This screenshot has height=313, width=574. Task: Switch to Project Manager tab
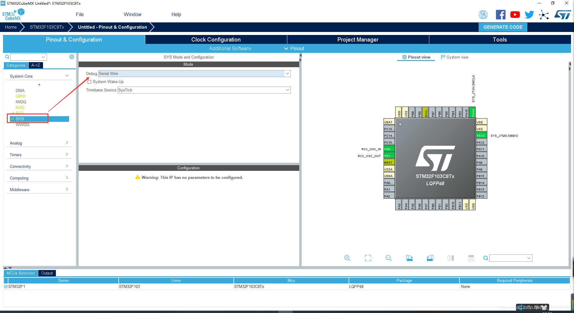pyautogui.click(x=358, y=39)
